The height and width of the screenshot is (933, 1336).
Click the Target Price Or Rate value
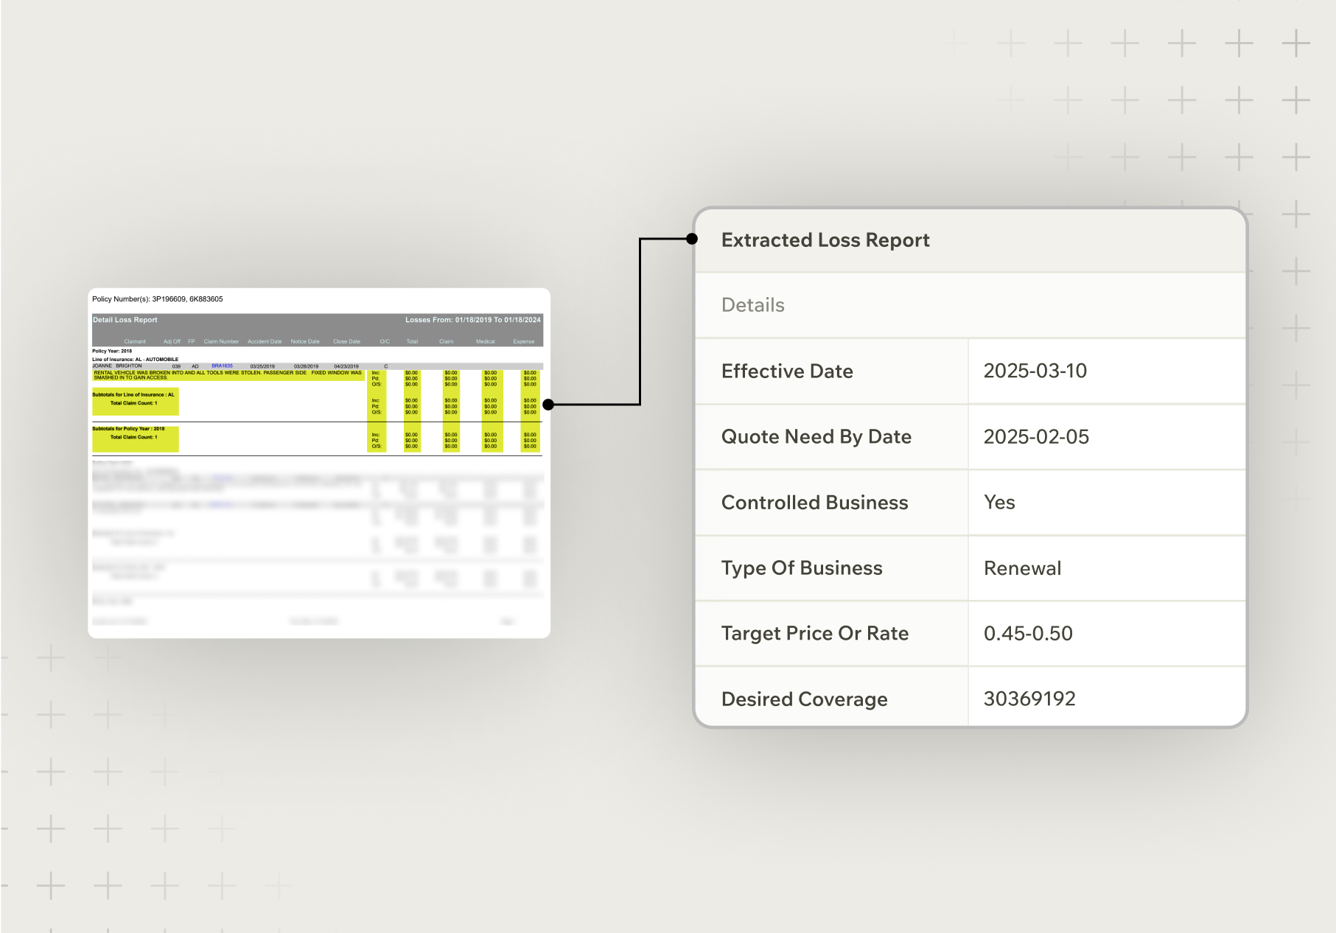[1027, 633]
